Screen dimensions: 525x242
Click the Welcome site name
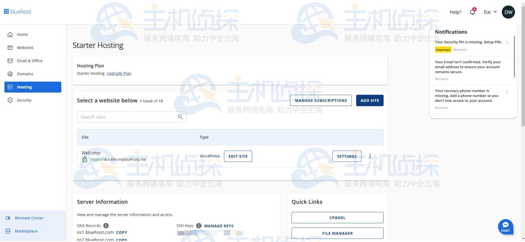click(x=91, y=153)
